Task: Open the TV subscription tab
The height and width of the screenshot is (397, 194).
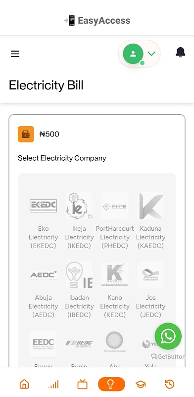Action: [82, 384]
